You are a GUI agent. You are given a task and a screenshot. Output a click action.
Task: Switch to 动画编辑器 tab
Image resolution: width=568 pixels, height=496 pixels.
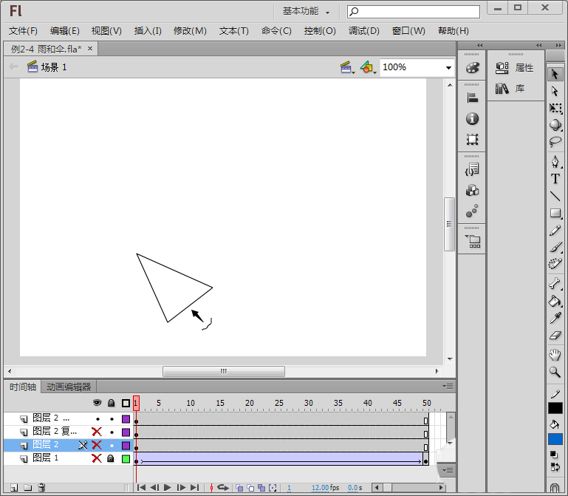(x=69, y=387)
